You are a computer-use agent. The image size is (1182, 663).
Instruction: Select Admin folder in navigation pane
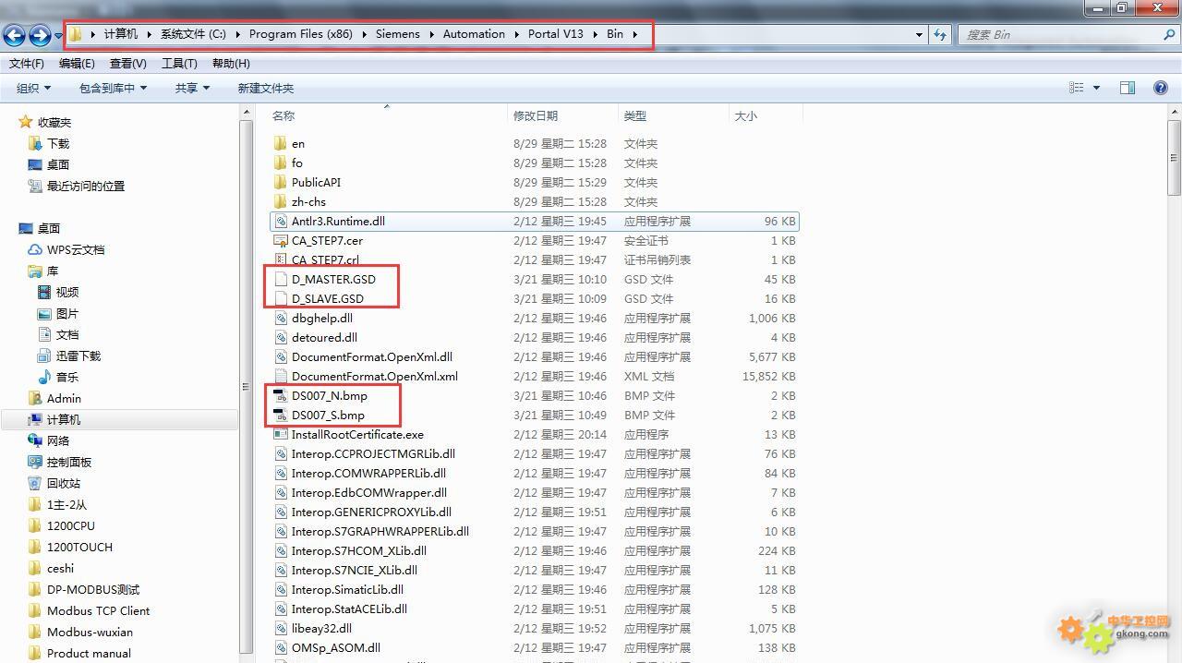point(64,398)
